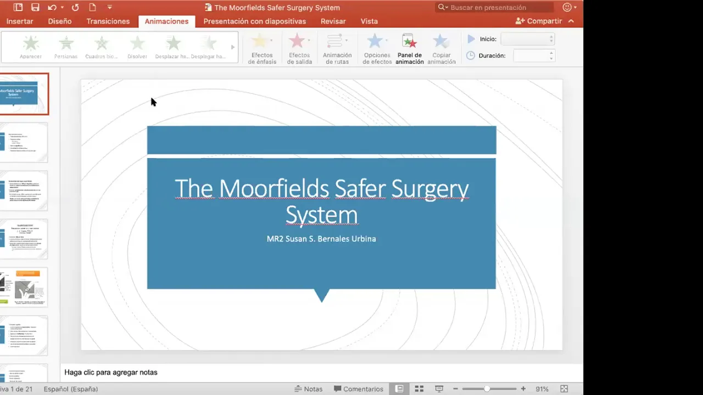
Task: Select slide 2 thumbnail
Action: [24, 142]
